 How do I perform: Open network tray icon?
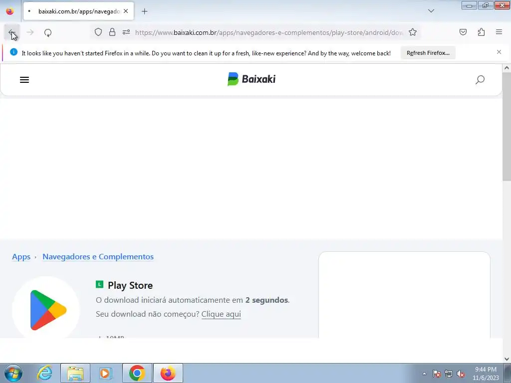point(449,374)
